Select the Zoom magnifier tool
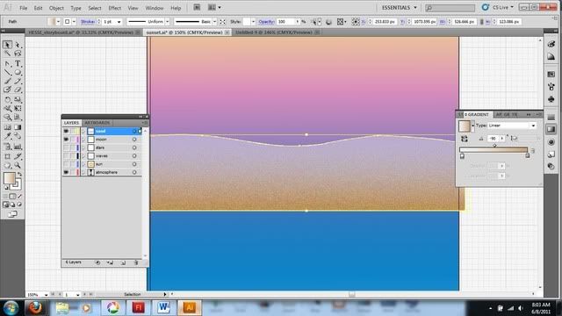 pos(18,166)
